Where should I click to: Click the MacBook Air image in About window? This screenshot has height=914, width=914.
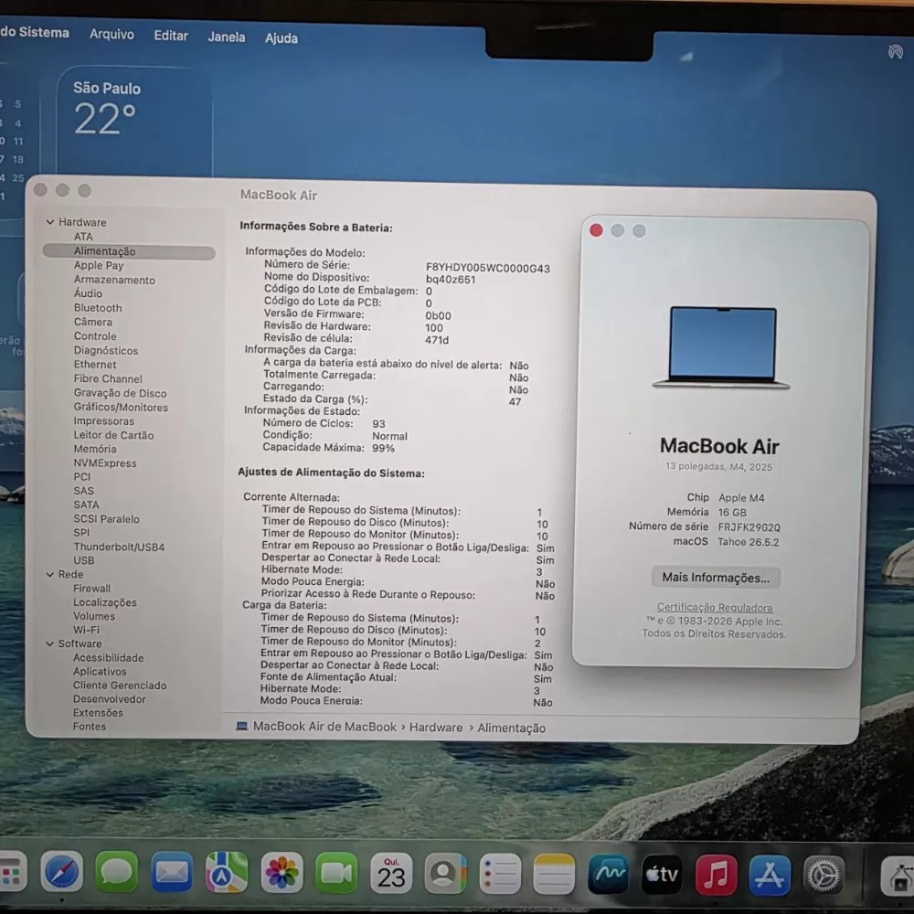tap(722, 346)
